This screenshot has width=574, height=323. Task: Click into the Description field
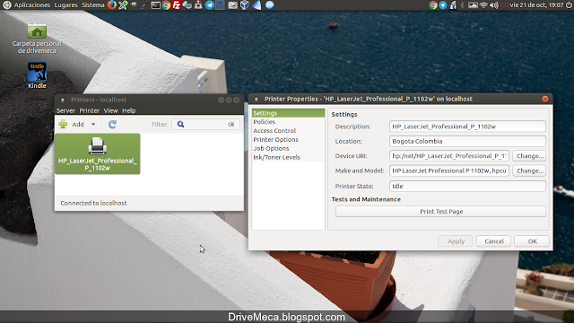(x=467, y=127)
